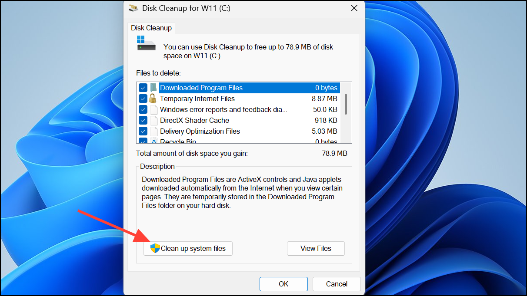Click the 8.87 MB size value

click(324, 99)
